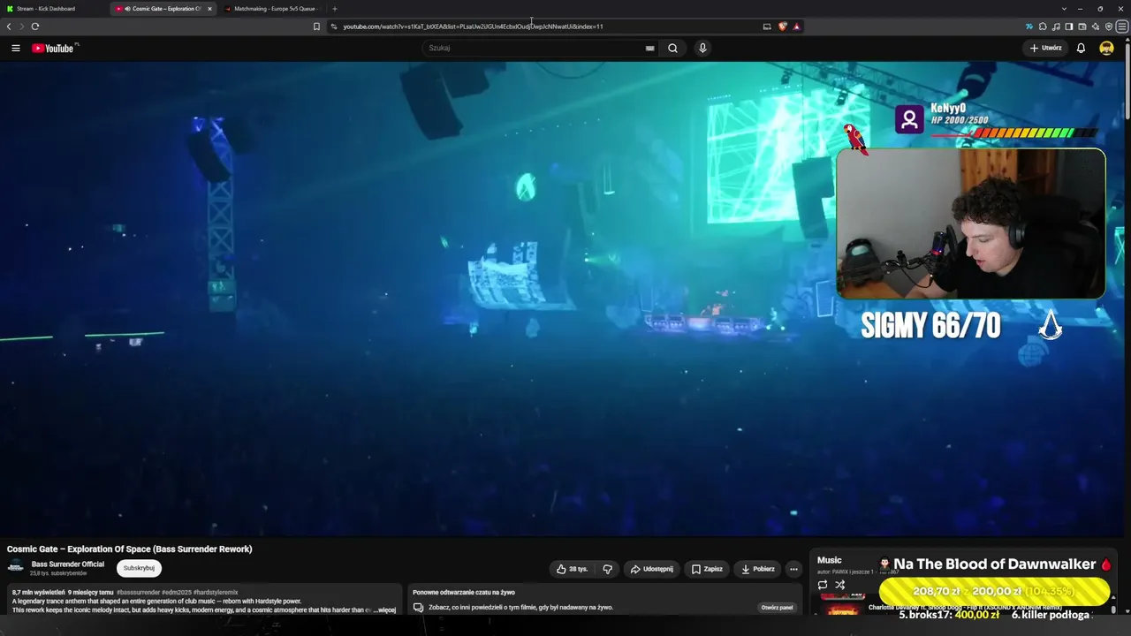Click the video title Cosmic Gate – Exploration Of Space
The width and height of the screenshot is (1131, 636).
point(130,549)
